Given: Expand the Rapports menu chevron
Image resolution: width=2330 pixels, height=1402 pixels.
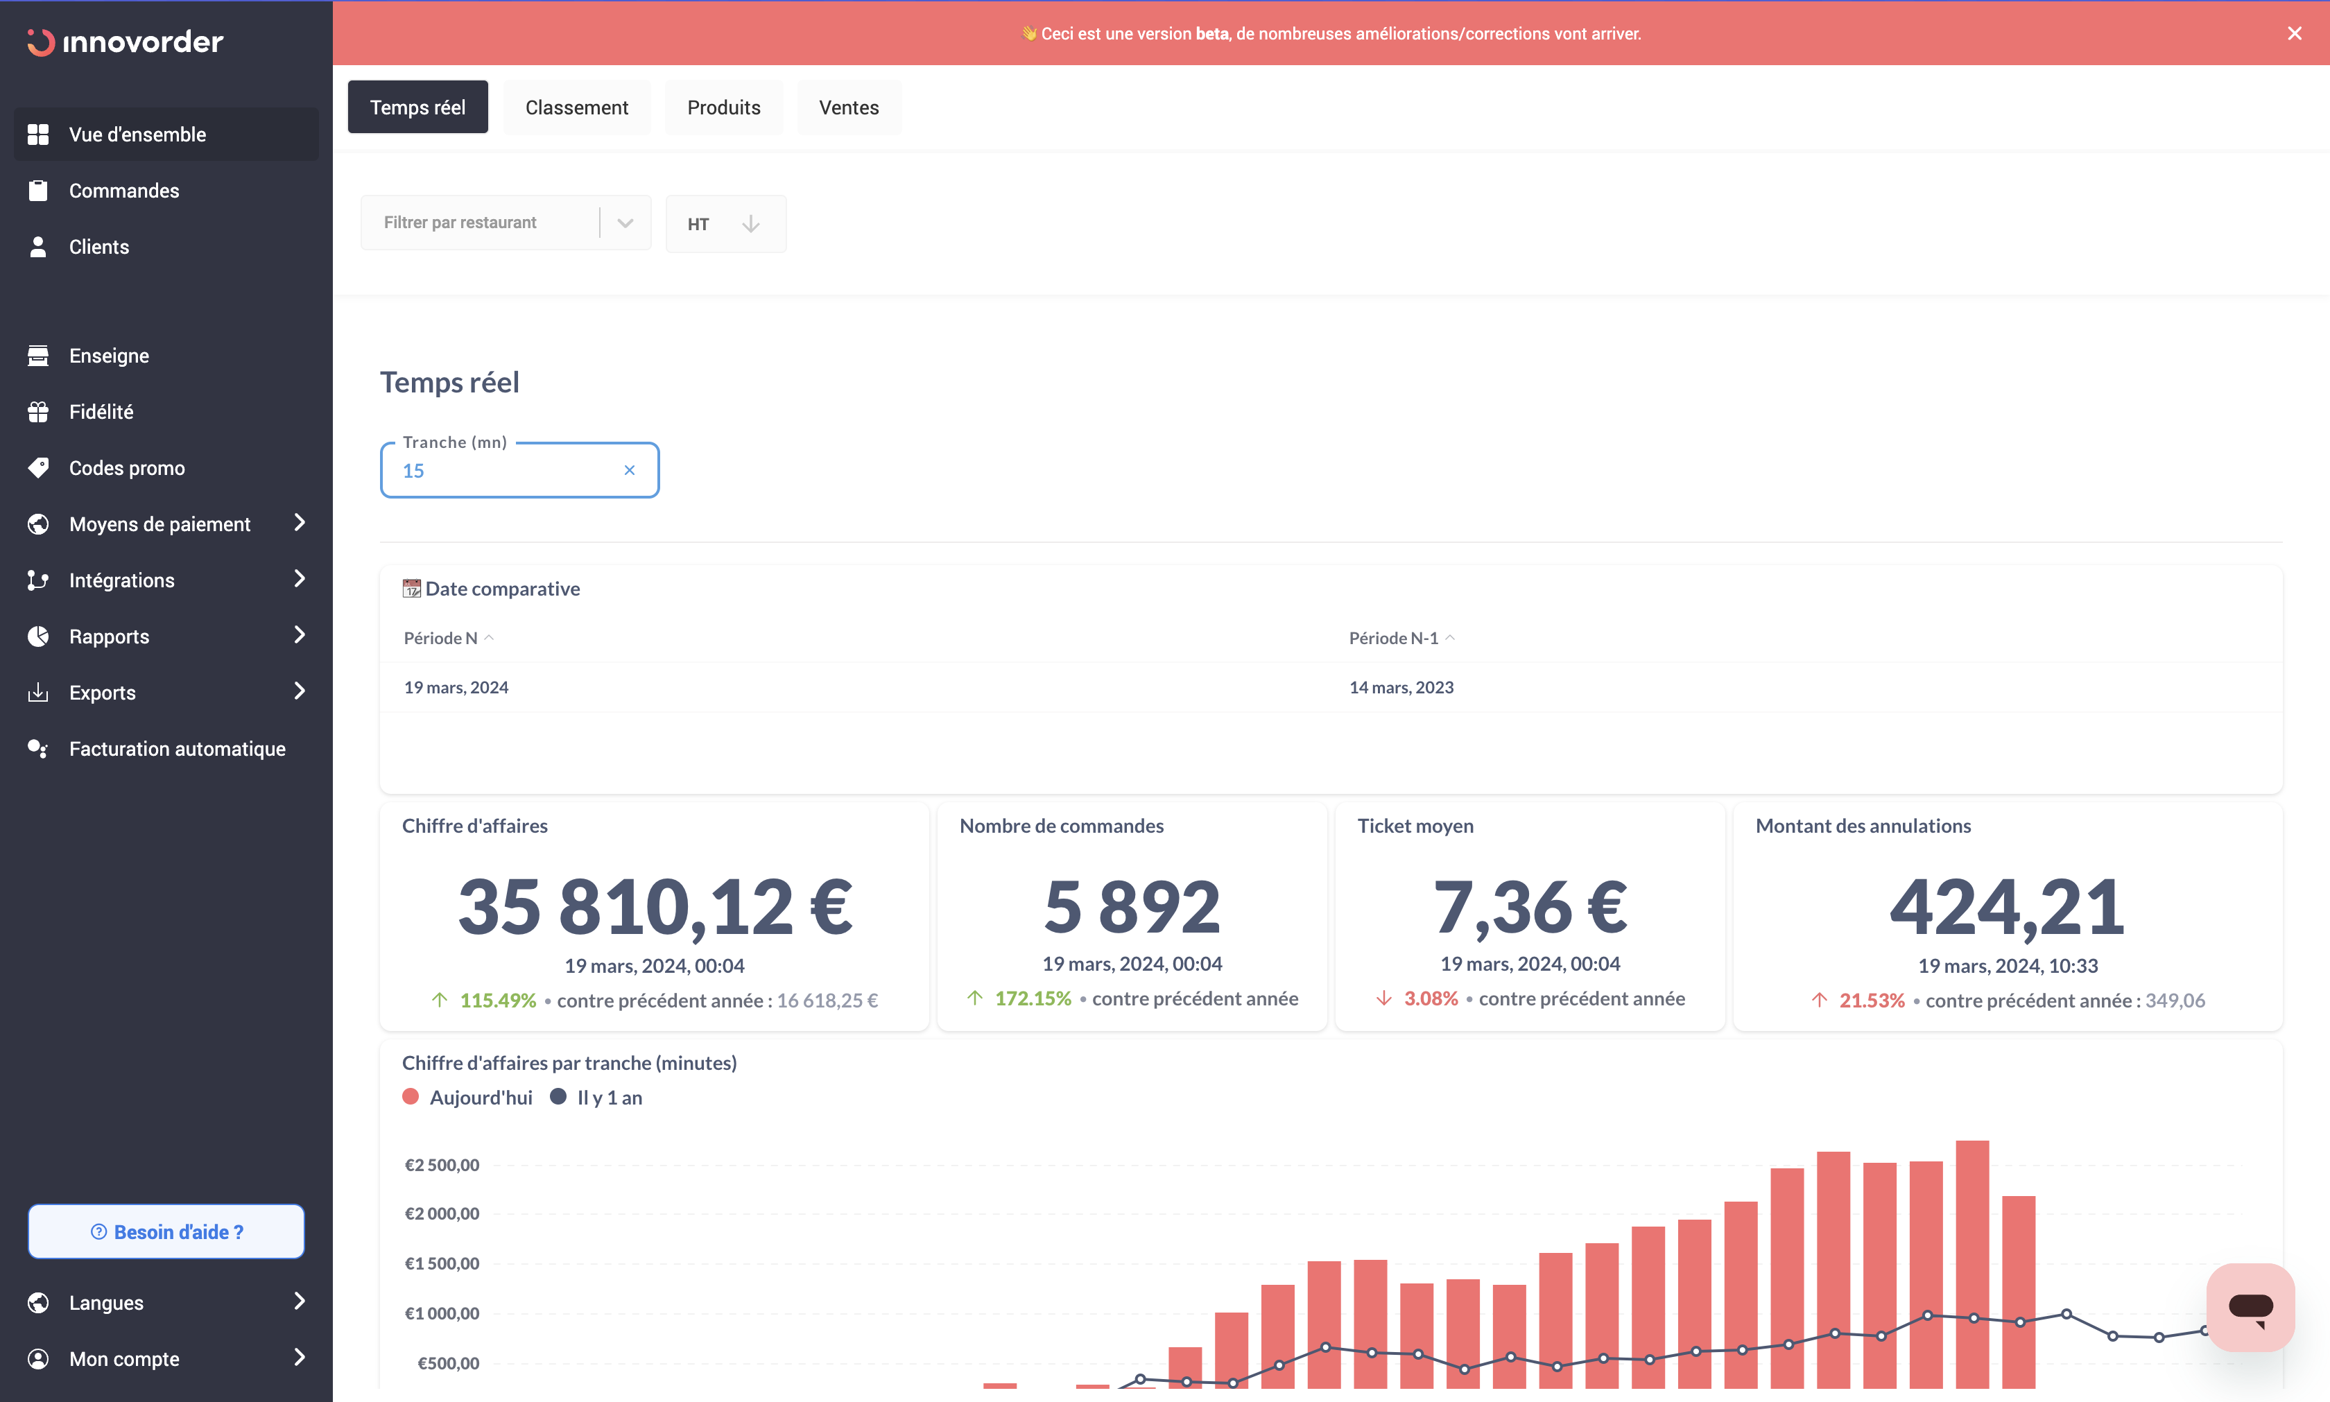Looking at the screenshot, I should (300, 636).
